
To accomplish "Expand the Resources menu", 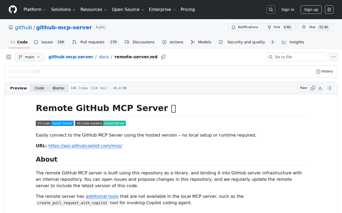I will [x=94, y=10].
